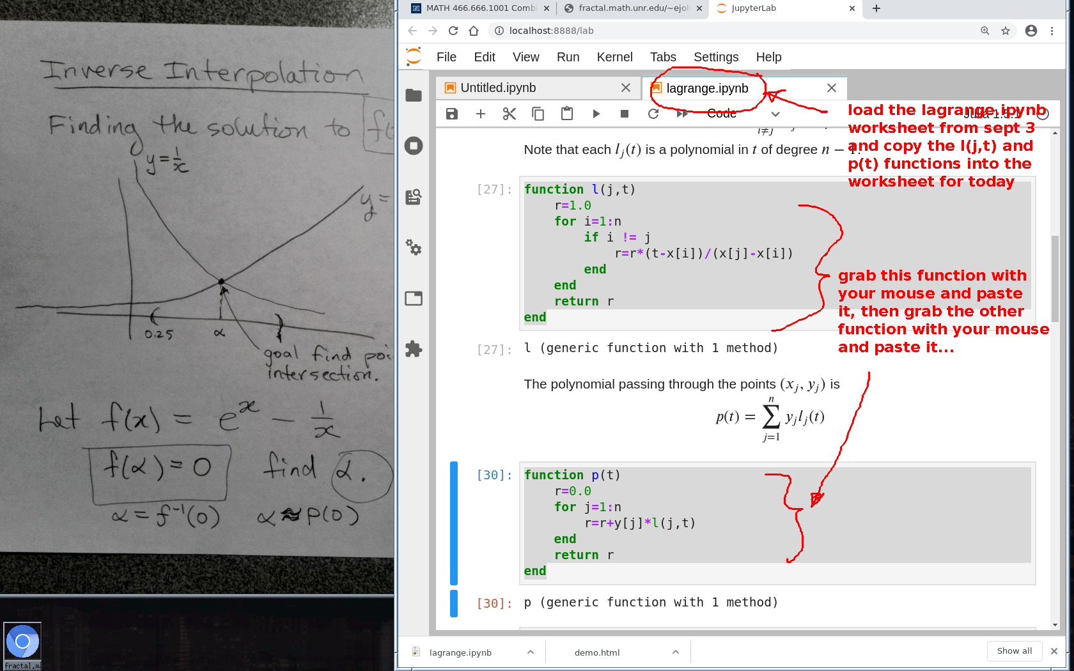Expand the demo.html download options chevron

676,652
